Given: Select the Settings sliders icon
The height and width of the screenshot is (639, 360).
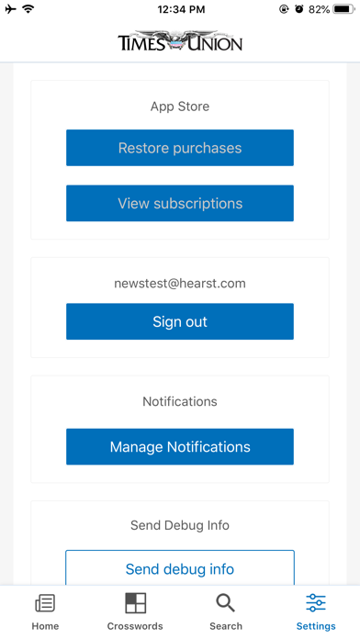Looking at the screenshot, I should click(316, 602).
